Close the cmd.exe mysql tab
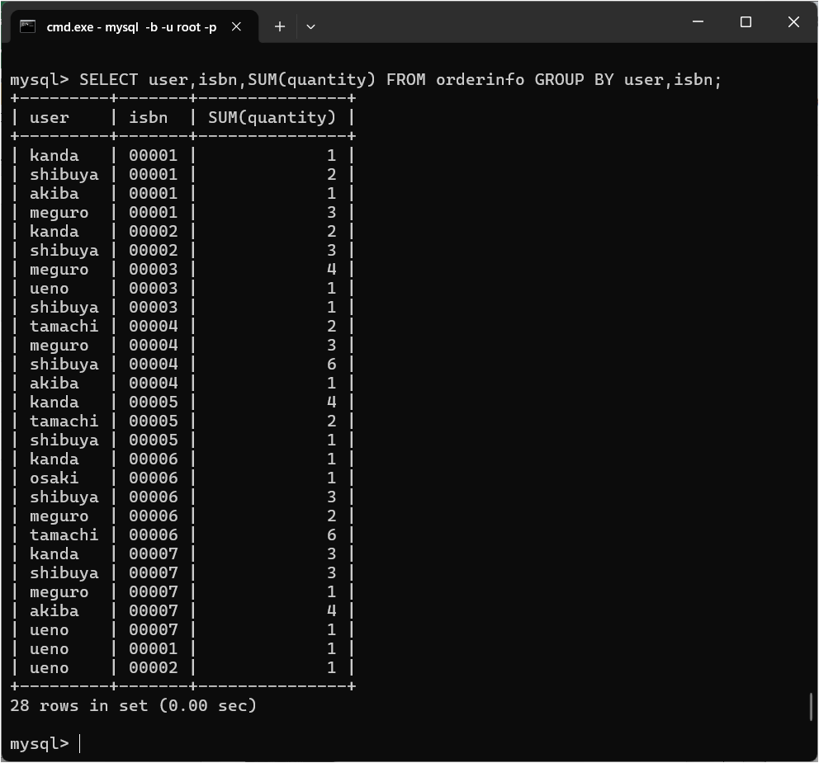The height and width of the screenshot is (763, 819). tap(236, 26)
